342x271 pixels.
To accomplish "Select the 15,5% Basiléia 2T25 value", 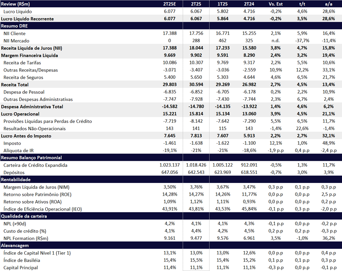I will [196, 260].
